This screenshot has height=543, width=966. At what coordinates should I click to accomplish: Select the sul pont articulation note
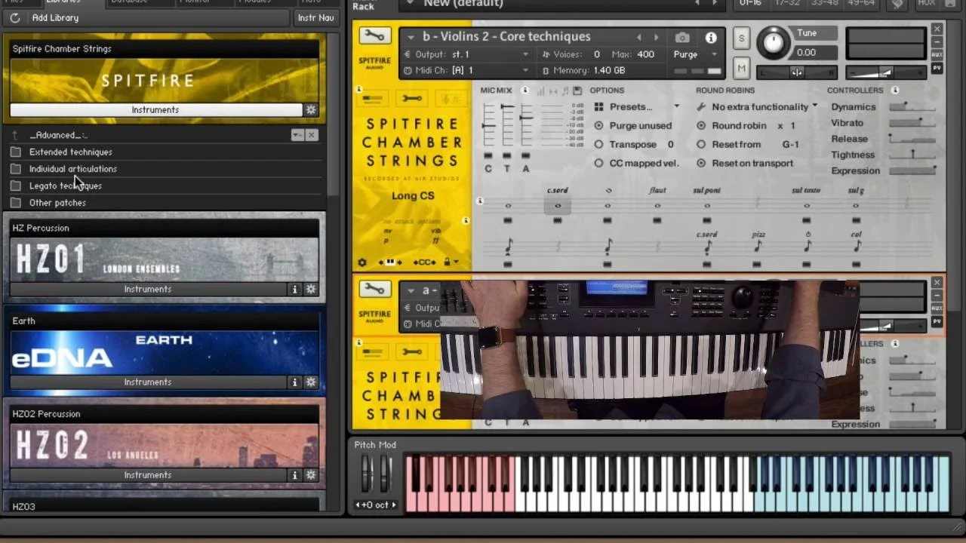click(x=707, y=205)
